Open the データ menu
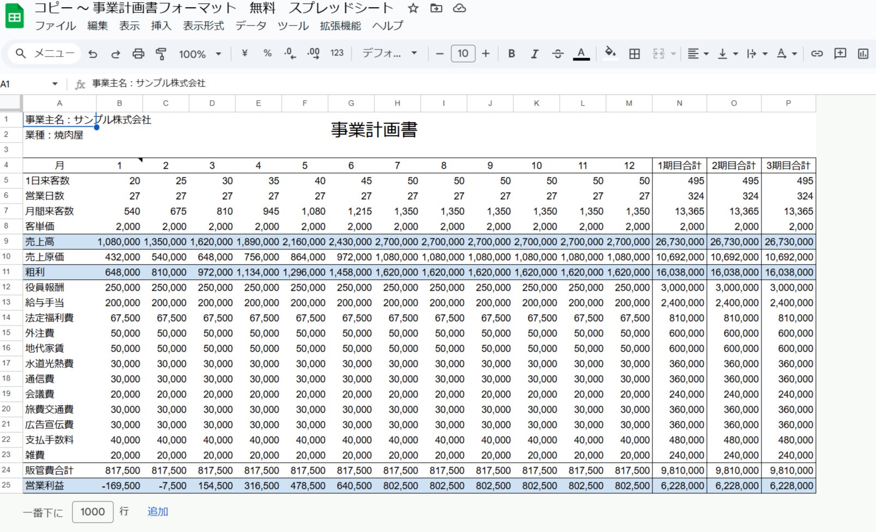 coord(251,26)
